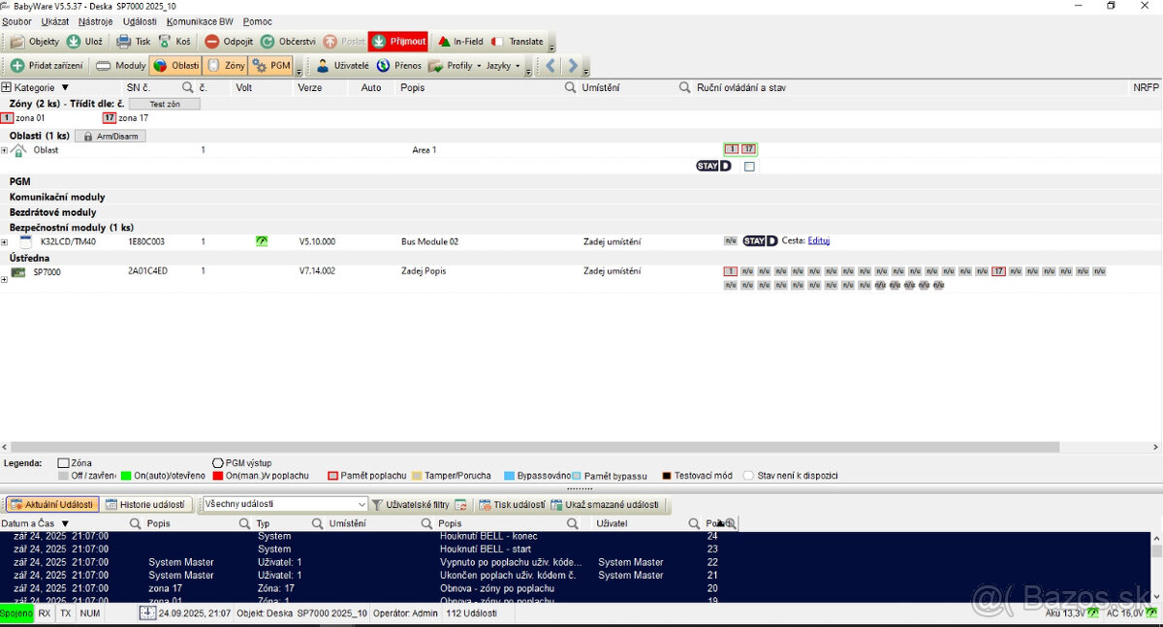Click the Odpojit disconnect toolbar icon

click(212, 42)
